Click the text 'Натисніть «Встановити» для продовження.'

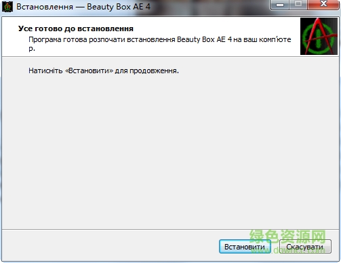click(x=104, y=70)
